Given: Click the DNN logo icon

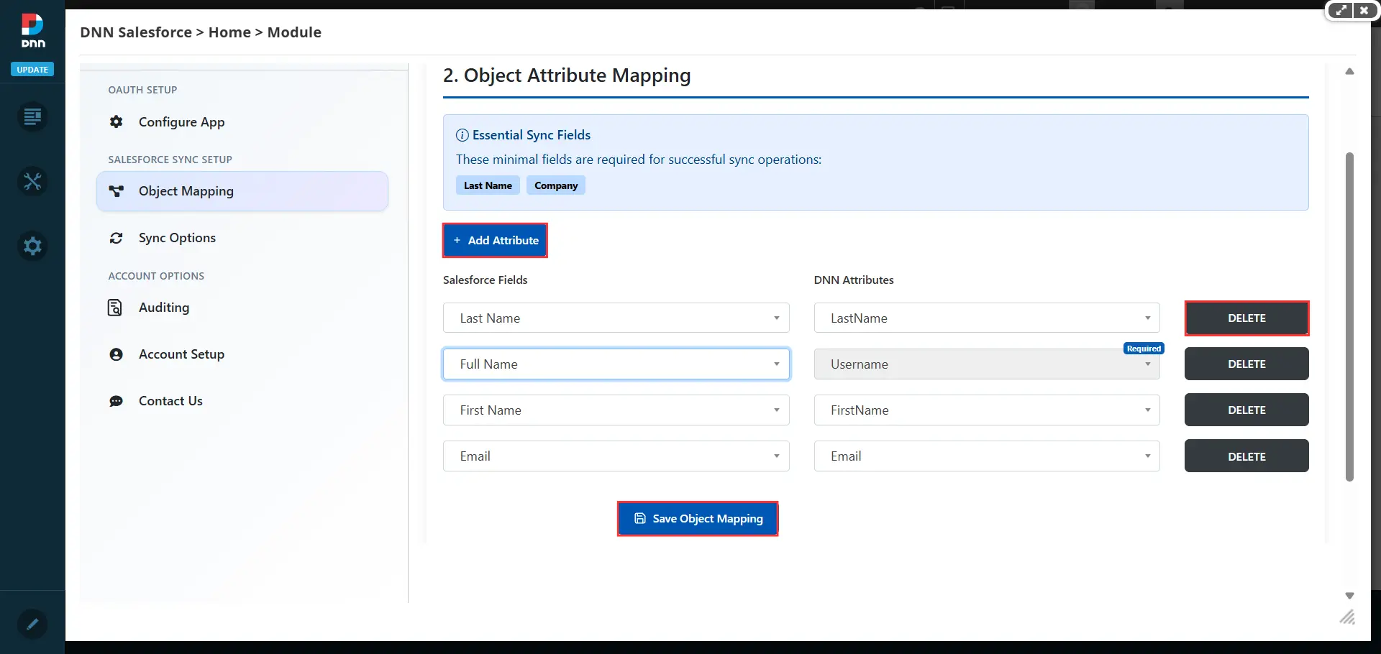Looking at the screenshot, I should 32,31.
